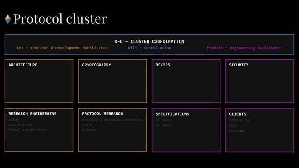
Task: Click the faint "zkEVM" item
Action: coord(14,120)
